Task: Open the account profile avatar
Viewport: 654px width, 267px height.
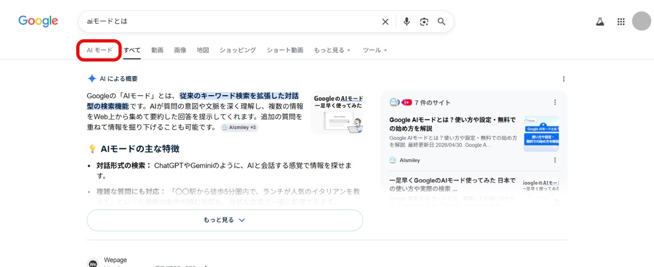Action: (x=642, y=21)
